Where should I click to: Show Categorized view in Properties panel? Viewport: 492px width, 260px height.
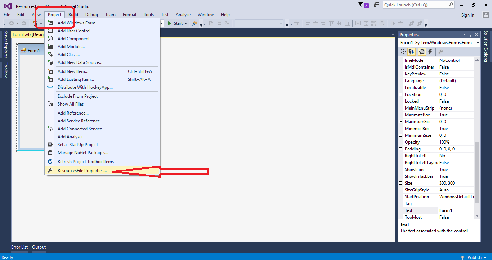click(x=403, y=52)
